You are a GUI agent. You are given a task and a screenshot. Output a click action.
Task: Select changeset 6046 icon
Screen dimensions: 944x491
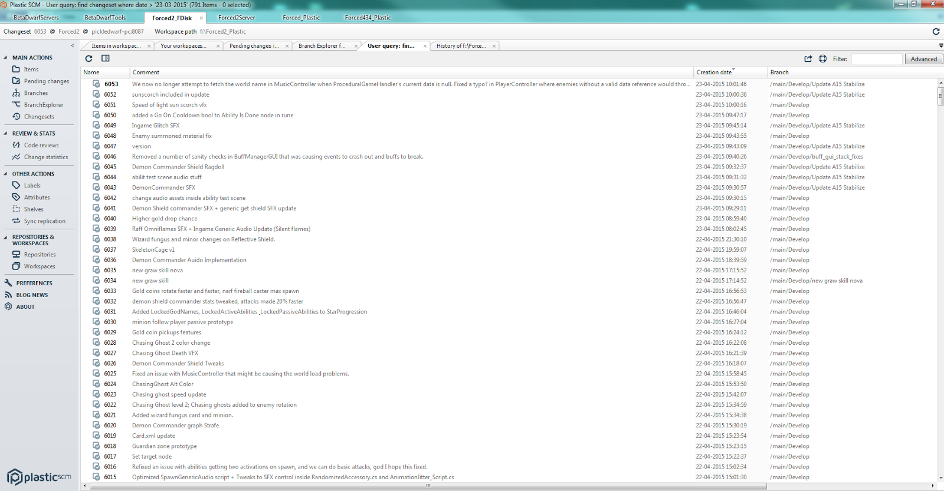(96, 156)
